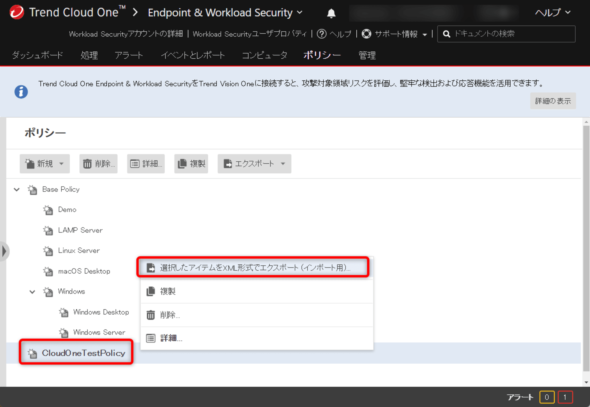Expand the left side panel arrow
Viewport: 590px width, 407px height.
4,251
